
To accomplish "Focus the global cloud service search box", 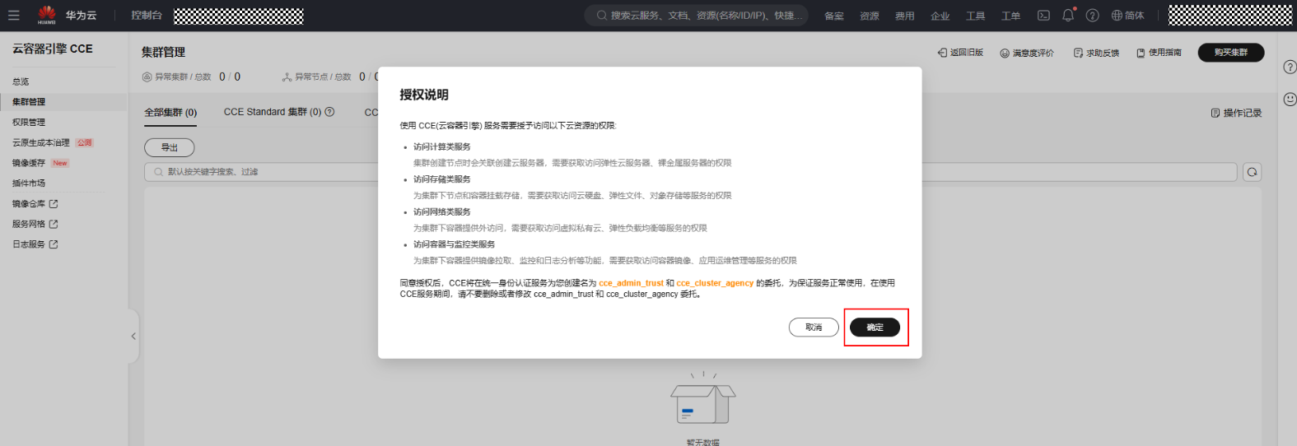I will [x=697, y=15].
